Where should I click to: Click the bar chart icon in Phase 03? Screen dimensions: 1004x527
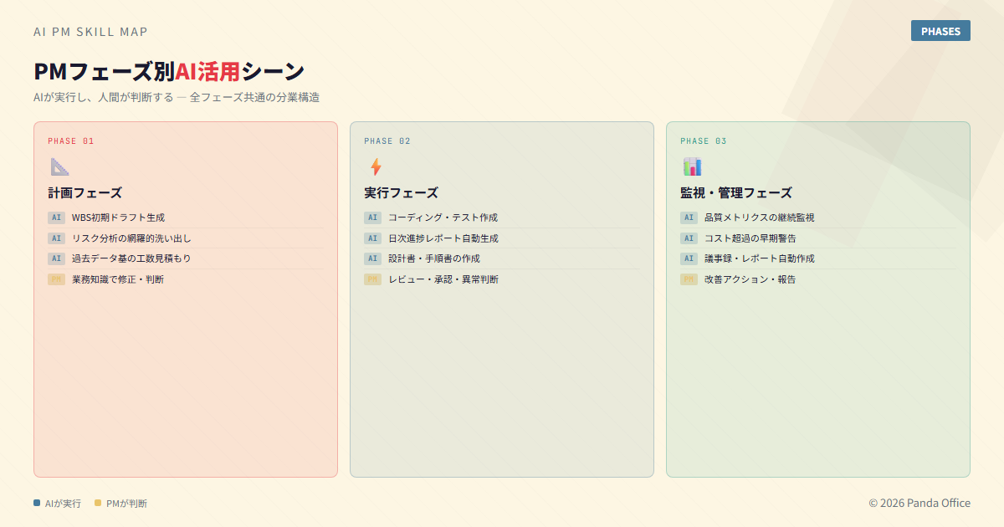(x=692, y=166)
